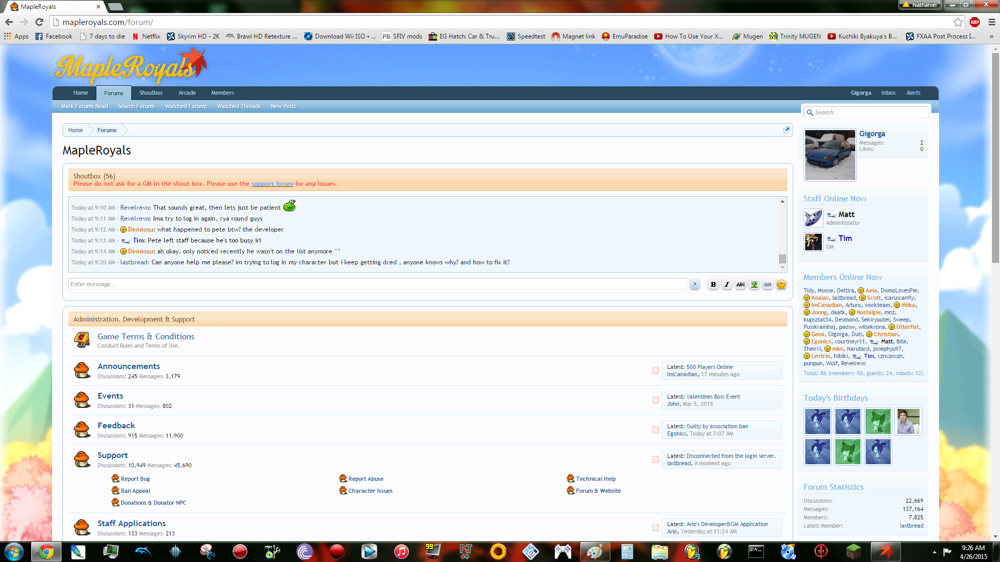The width and height of the screenshot is (1000, 562).
Task: Bookmark this page with the star
Action: pyautogui.click(x=958, y=22)
